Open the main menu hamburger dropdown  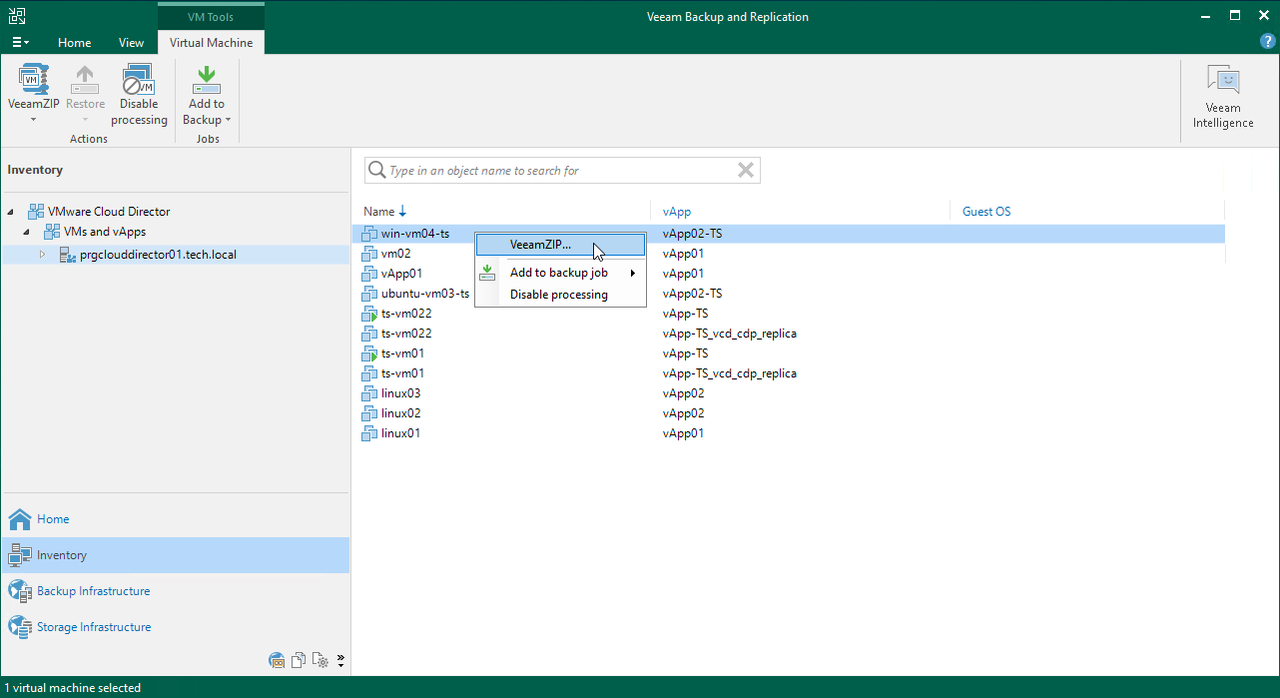pos(21,41)
